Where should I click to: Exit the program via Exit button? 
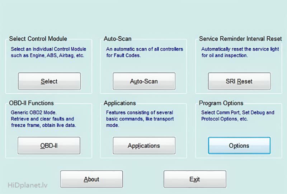pyautogui.click(x=195, y=179)
